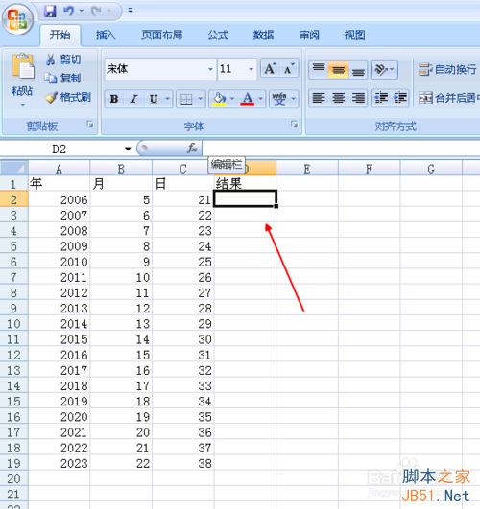Cut the selection with 剪切
This screenshot has height=509, width=480.
(x=63, y=59)
